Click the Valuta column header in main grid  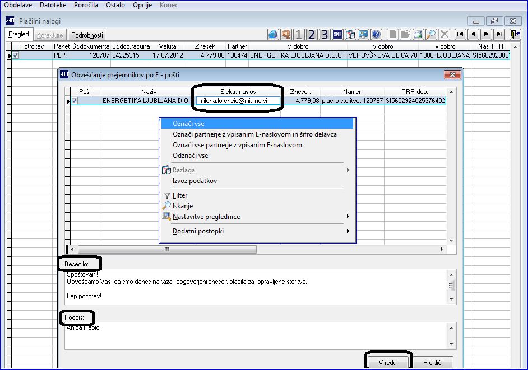[x=168, y=46]
